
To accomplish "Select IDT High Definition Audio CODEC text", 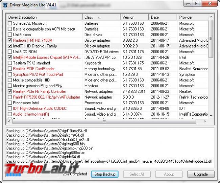I will pos(40,108).
